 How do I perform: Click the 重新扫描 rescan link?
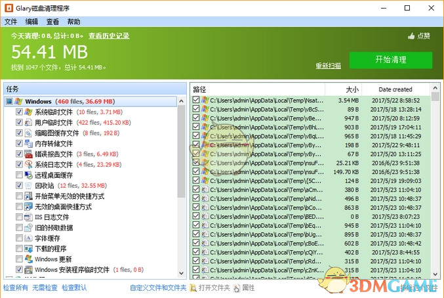coord(328,66)
